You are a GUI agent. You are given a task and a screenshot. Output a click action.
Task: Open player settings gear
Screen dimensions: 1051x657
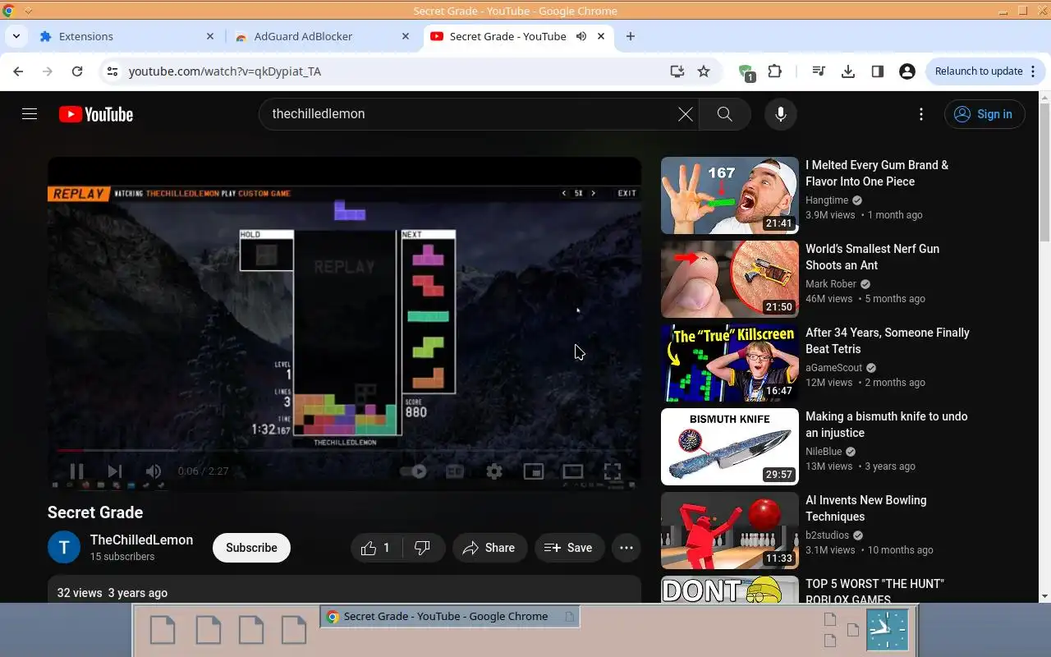pyautogui.click(x=494, y=471)
